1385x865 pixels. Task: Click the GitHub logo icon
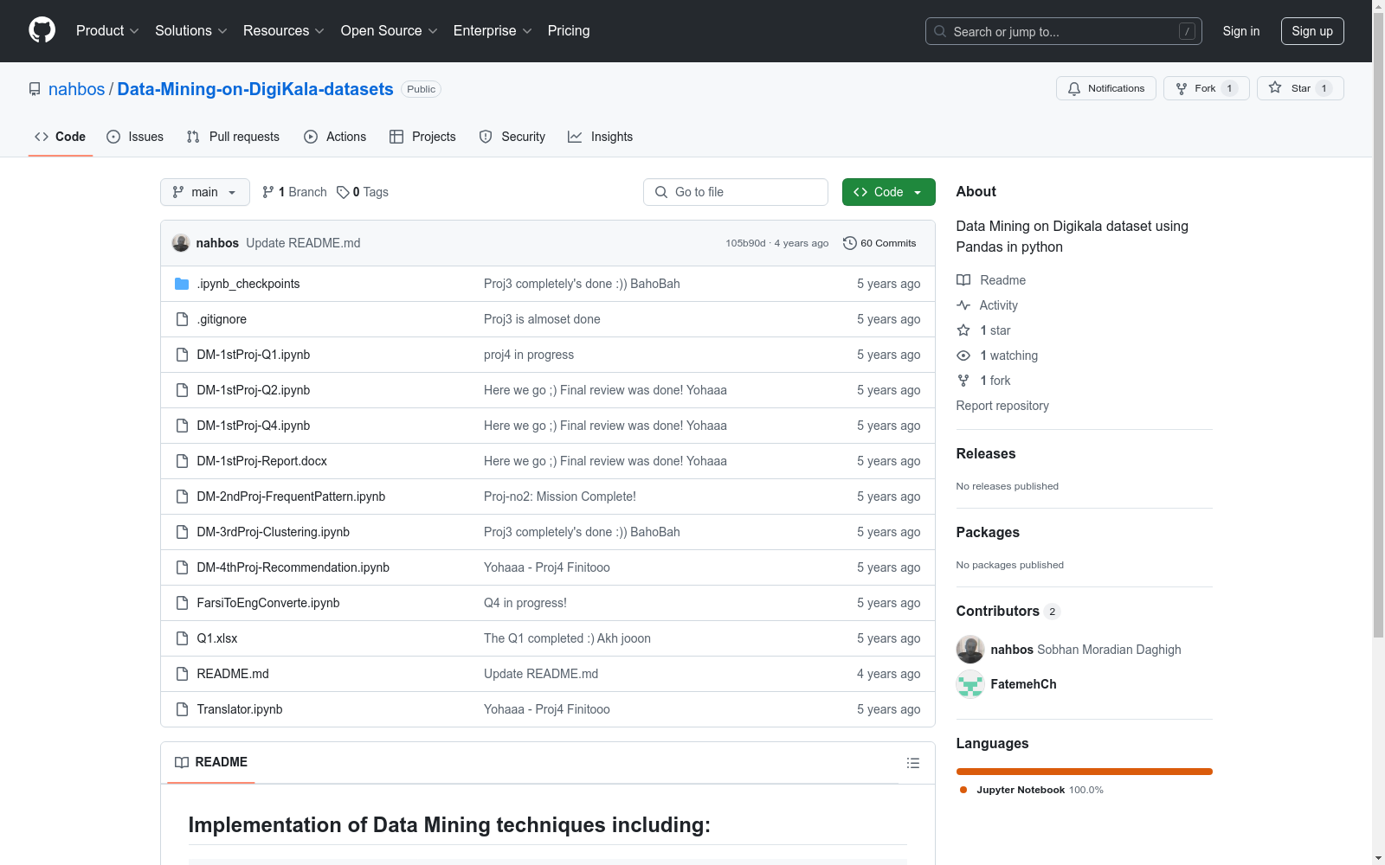[42, 30]
